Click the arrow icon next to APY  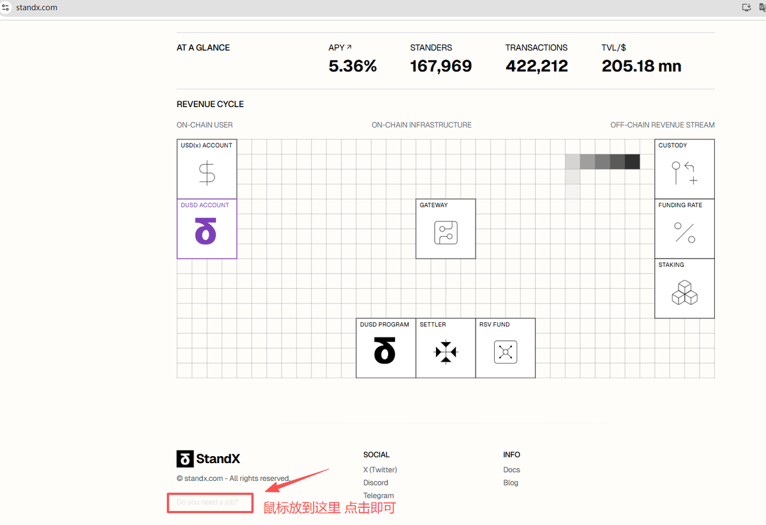tap(349, 47)
